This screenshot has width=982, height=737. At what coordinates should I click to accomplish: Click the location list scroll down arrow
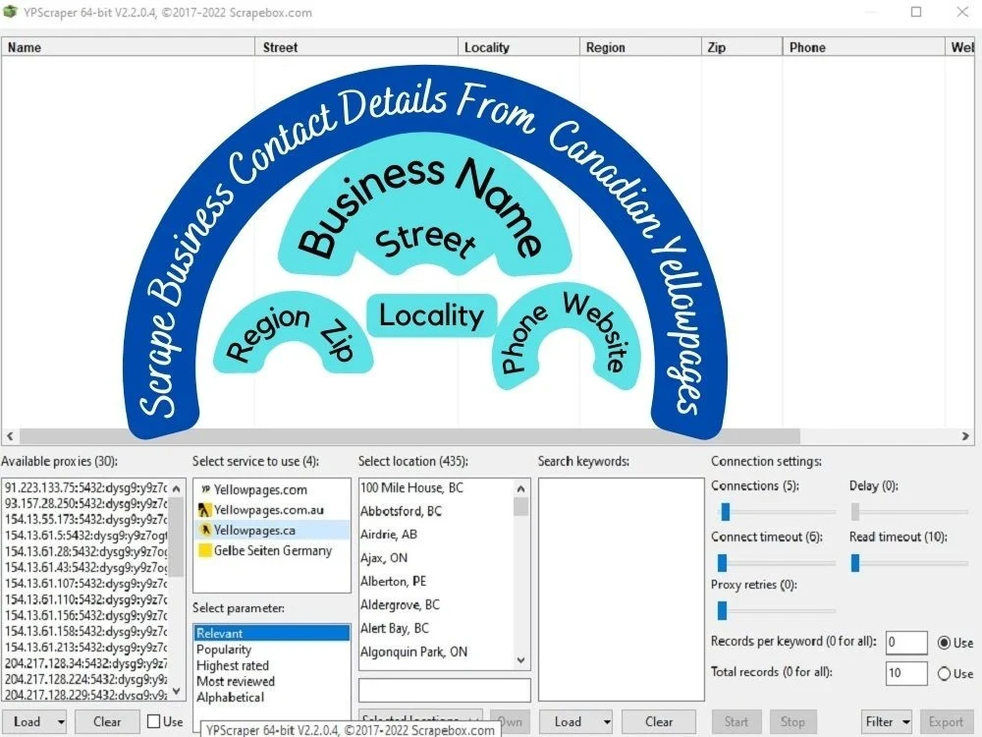pyautogui.click(x=521, y=660)
